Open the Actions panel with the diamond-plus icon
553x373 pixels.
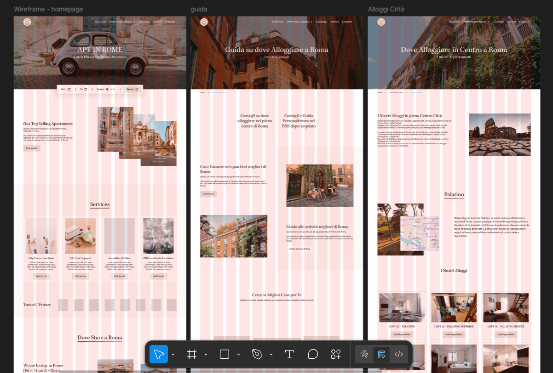click(335, 354)
